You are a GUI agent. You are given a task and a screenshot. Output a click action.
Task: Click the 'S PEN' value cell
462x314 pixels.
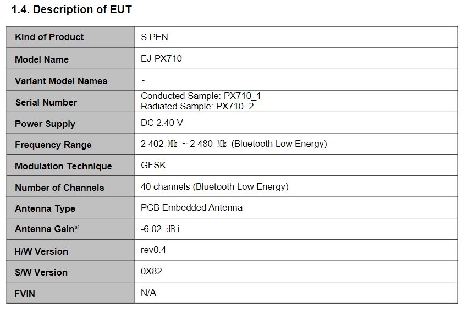click(x=296, y=37)
